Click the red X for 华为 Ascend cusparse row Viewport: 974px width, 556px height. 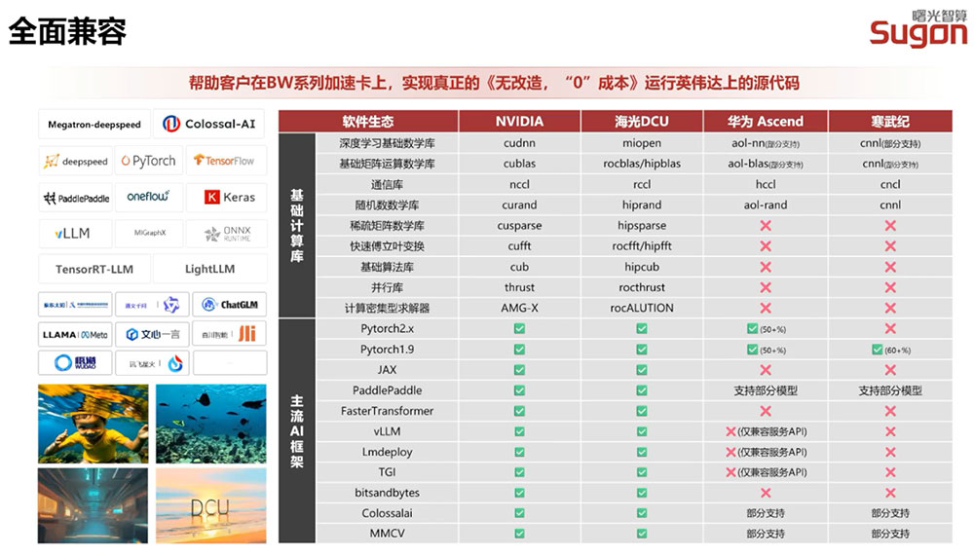click(x=766, y=226)
